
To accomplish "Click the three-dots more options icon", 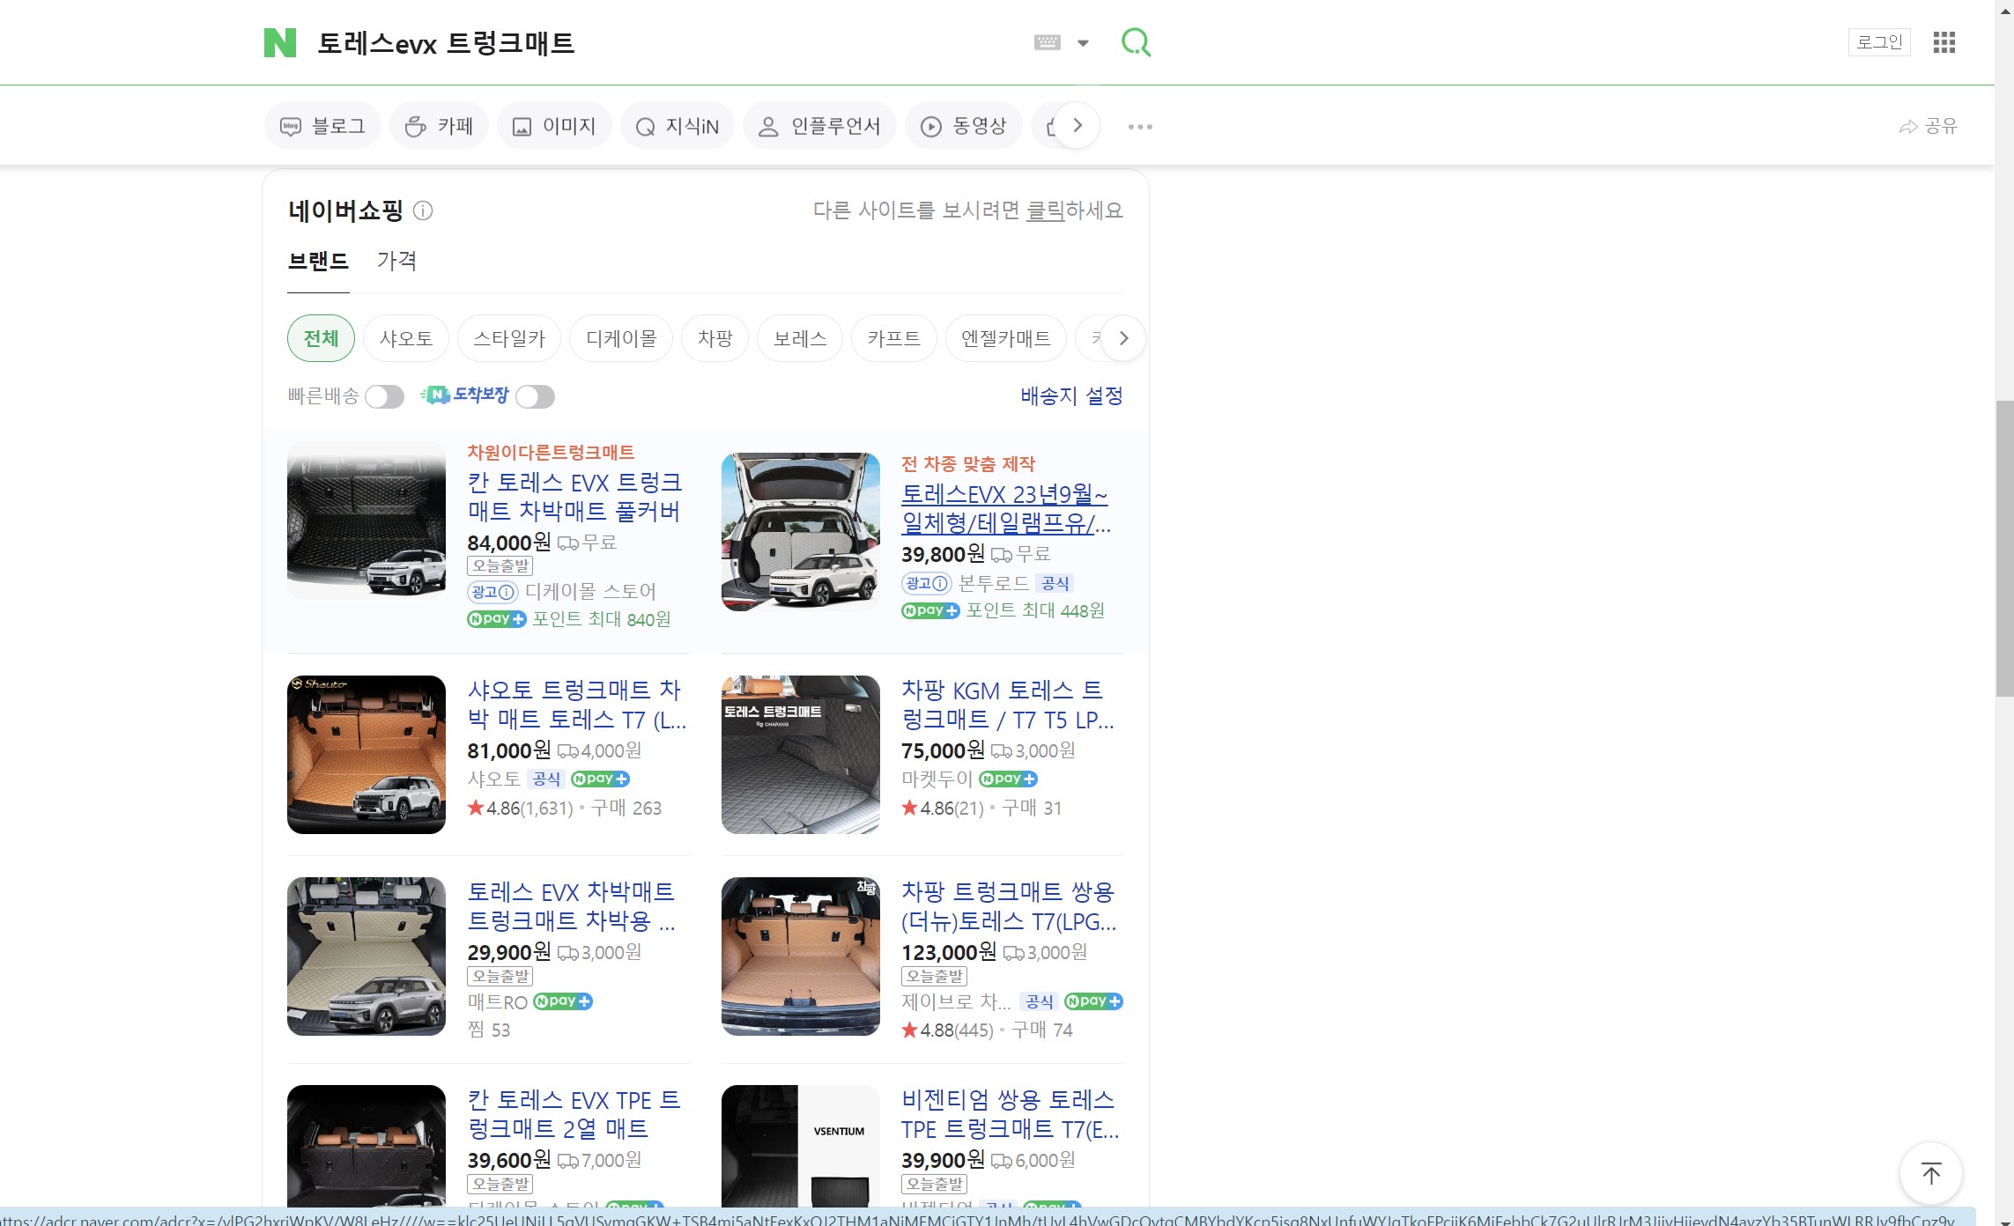I will [x=1140, y=127].
